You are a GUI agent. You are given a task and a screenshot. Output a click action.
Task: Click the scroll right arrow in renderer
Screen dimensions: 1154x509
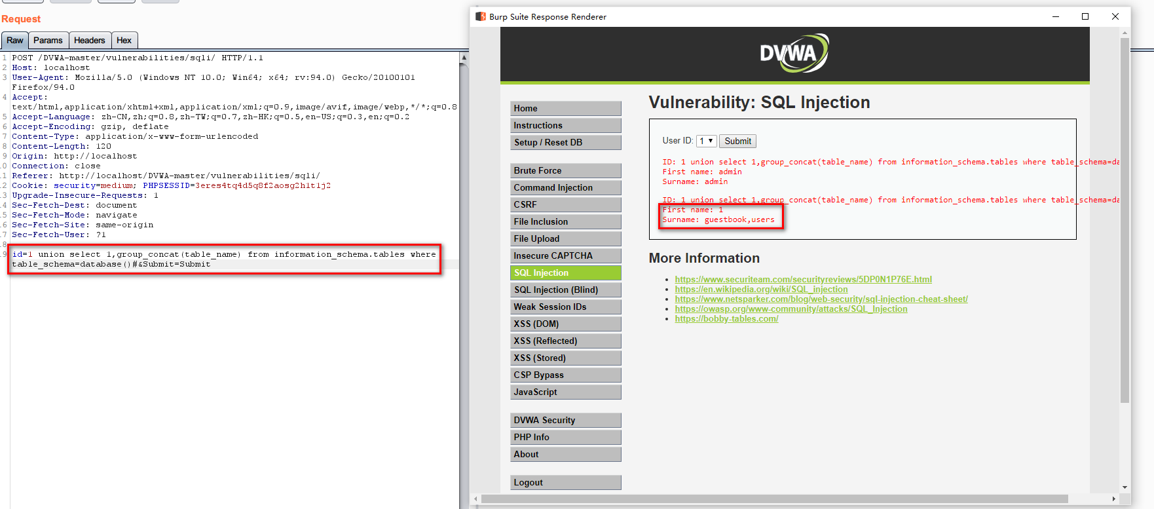pos(1114,499)
